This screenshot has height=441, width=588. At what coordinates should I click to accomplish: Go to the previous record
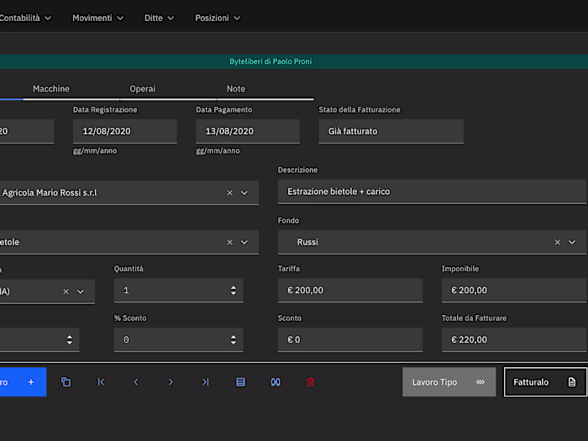pyautogui.click(x=136, y=382)
